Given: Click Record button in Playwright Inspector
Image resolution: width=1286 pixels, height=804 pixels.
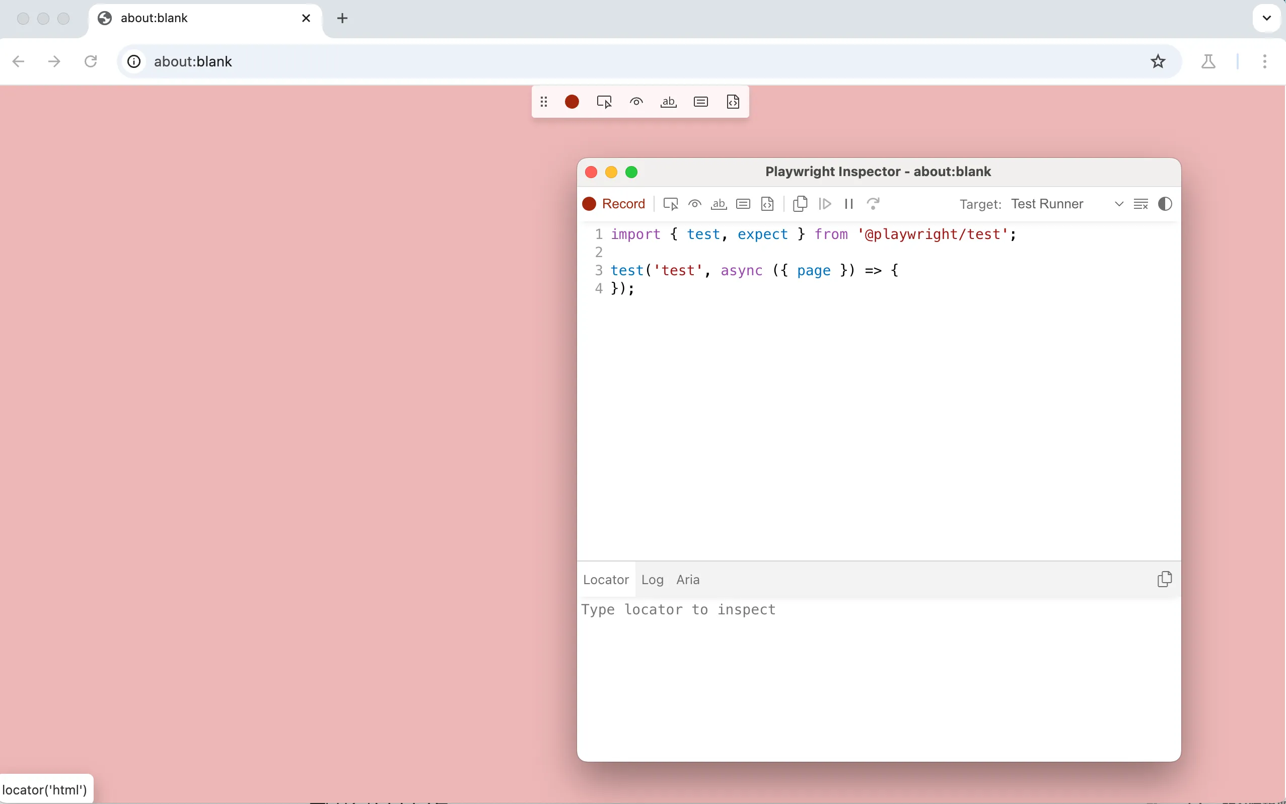Looking at the screenshot, I should (x=613, y=204).
